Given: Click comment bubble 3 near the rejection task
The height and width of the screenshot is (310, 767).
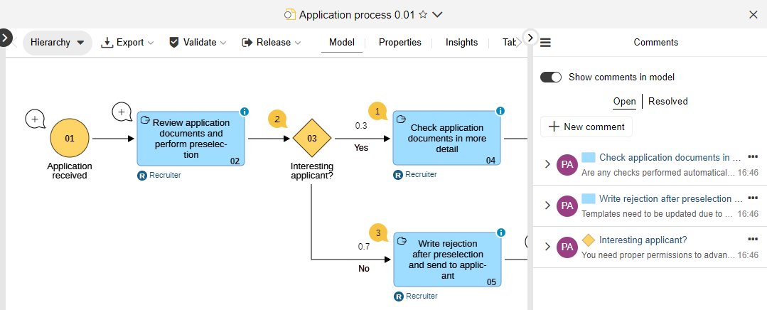Looking at the screenshot, I should coord(378,232).
